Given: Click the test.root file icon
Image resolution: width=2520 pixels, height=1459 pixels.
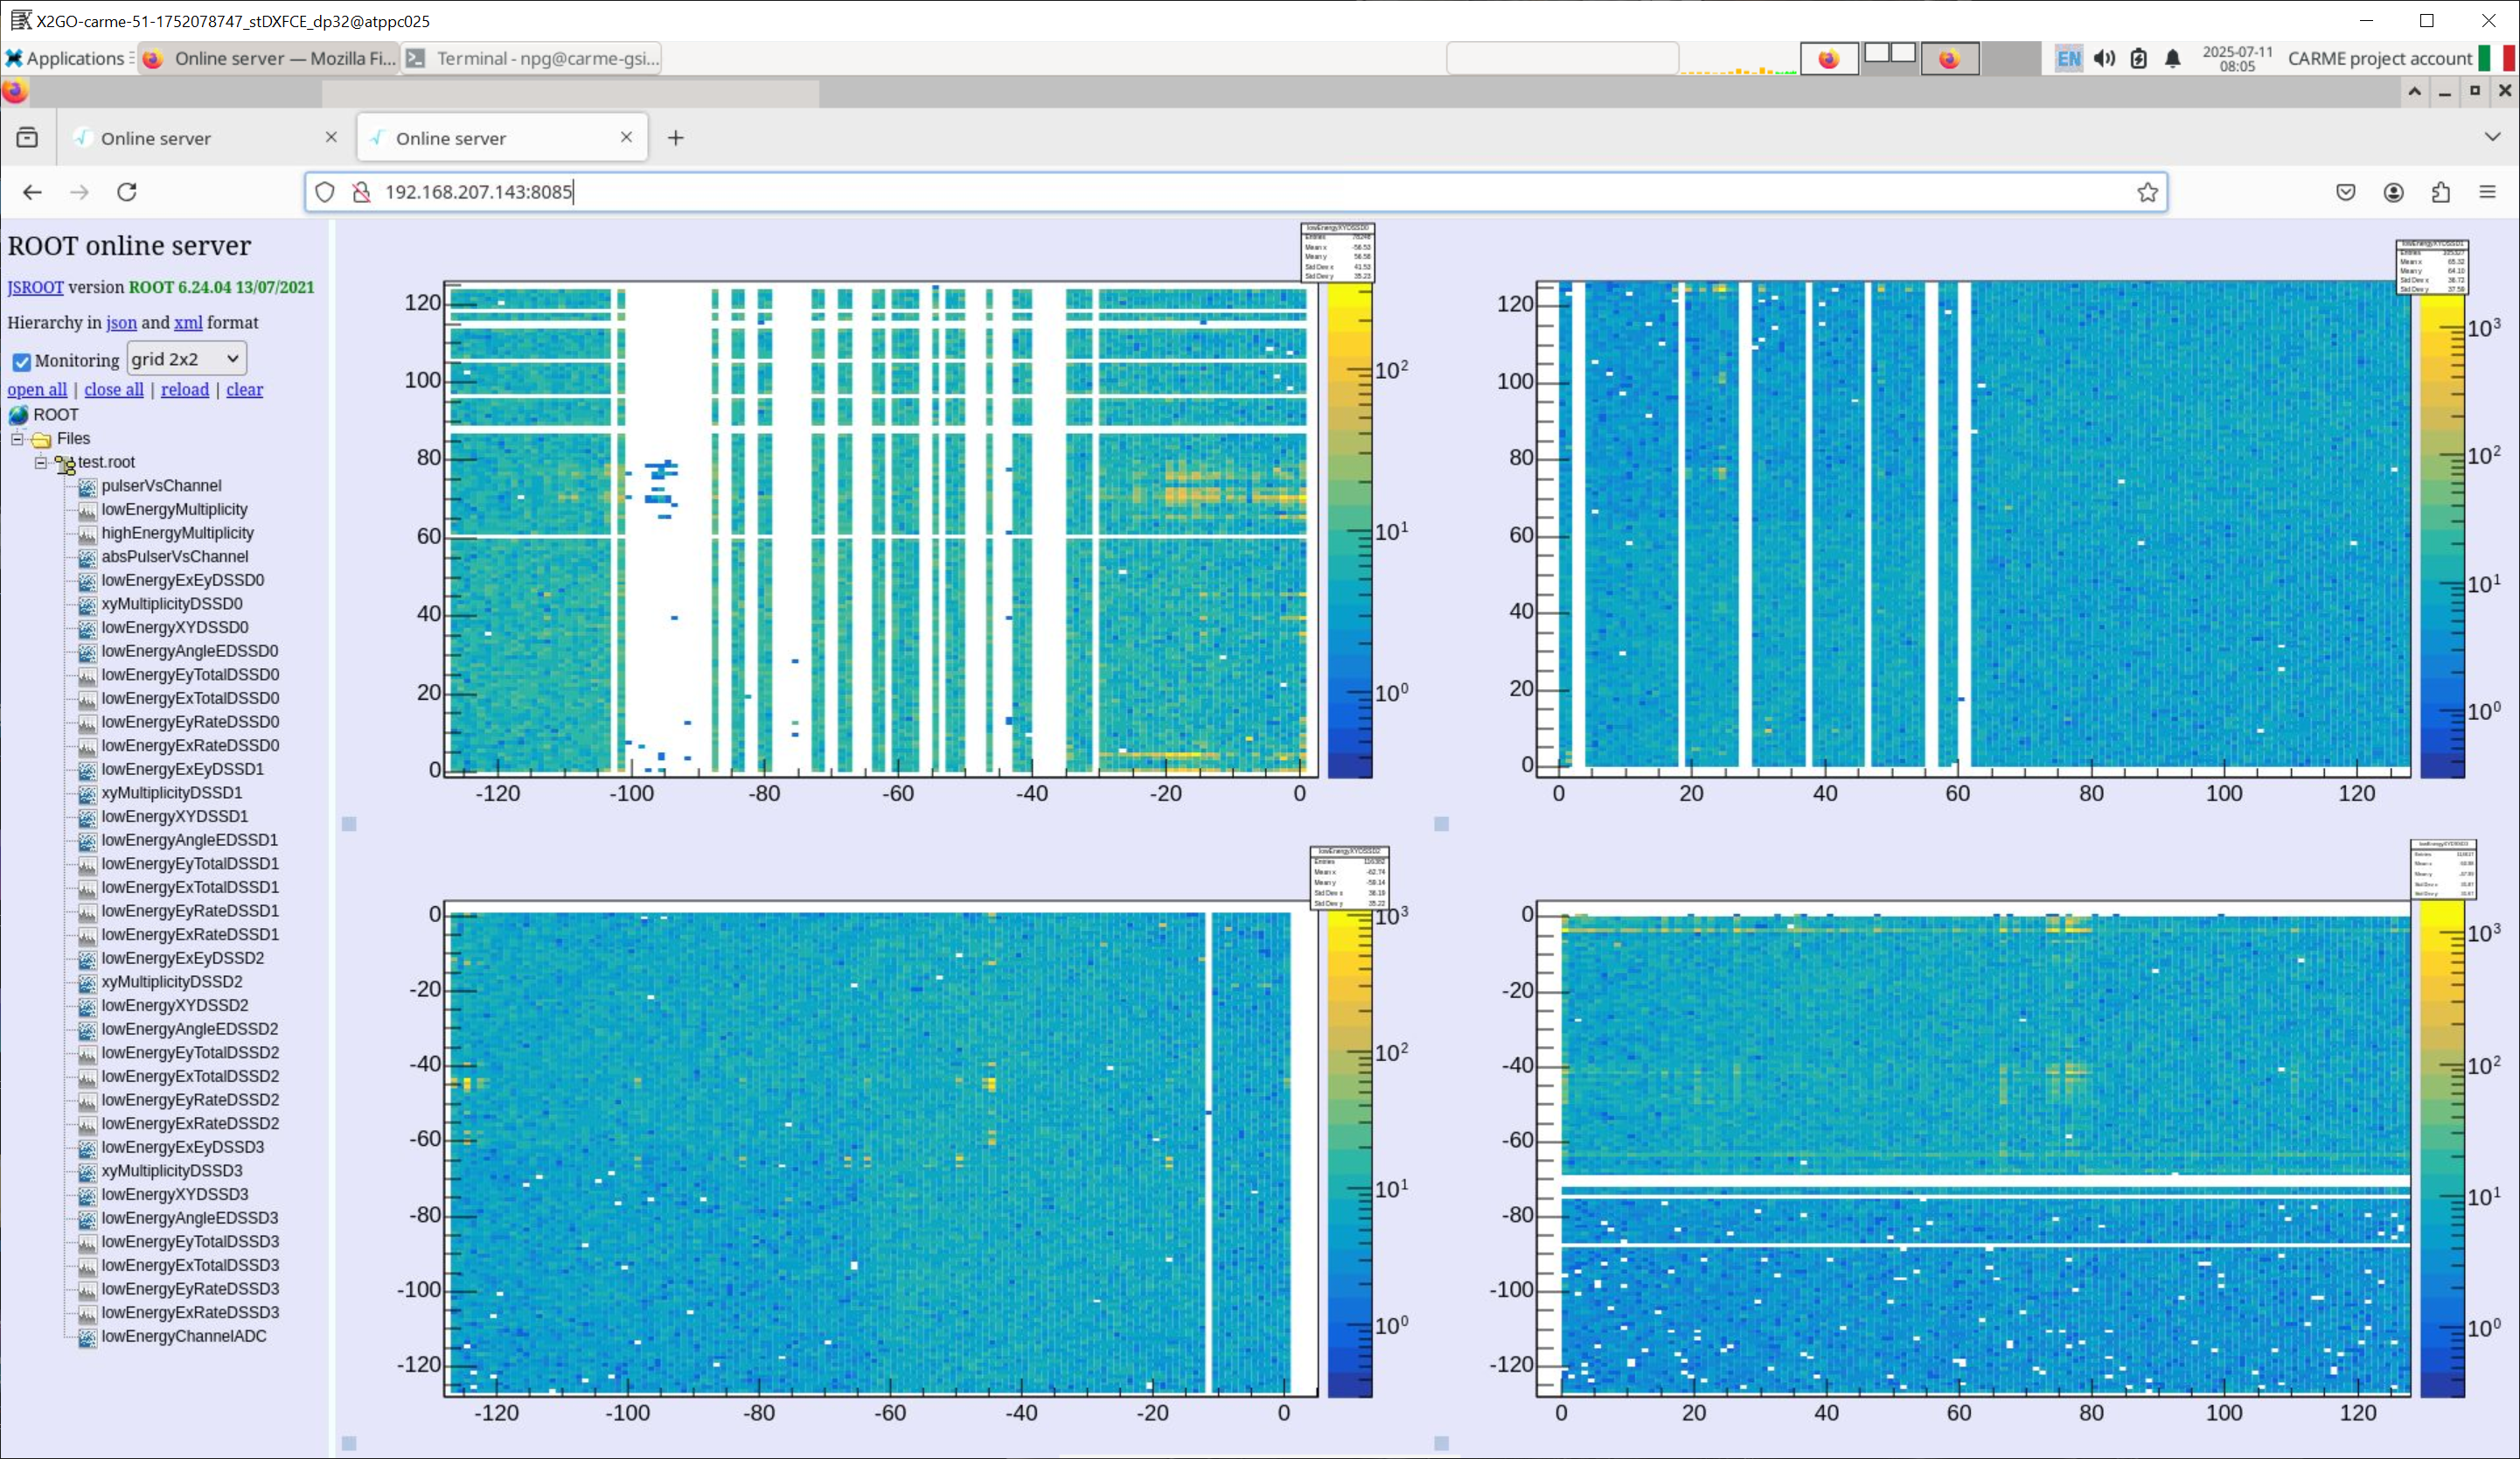Looking at the screenshot, I should [65, 464].
